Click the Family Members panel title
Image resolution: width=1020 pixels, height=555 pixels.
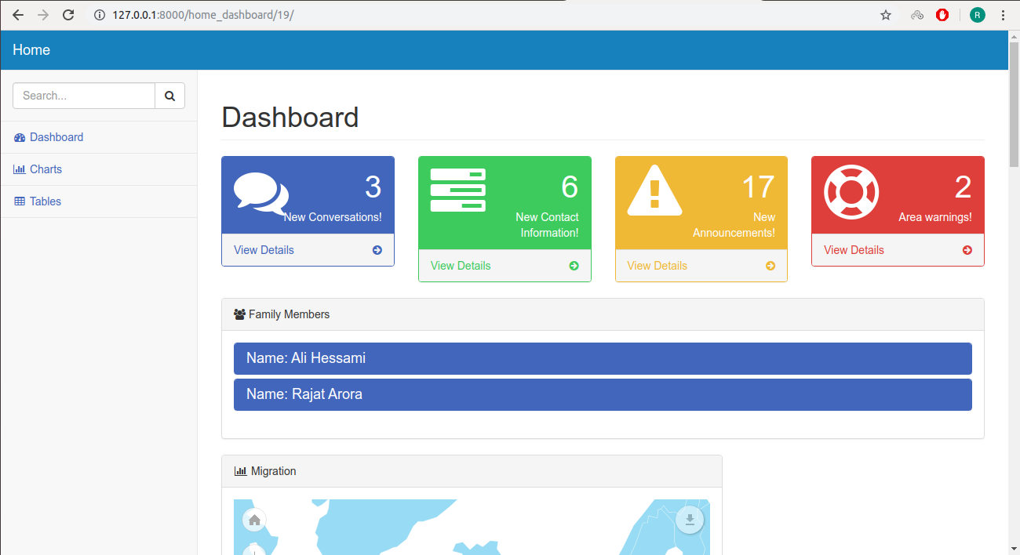tap(289, 314)
